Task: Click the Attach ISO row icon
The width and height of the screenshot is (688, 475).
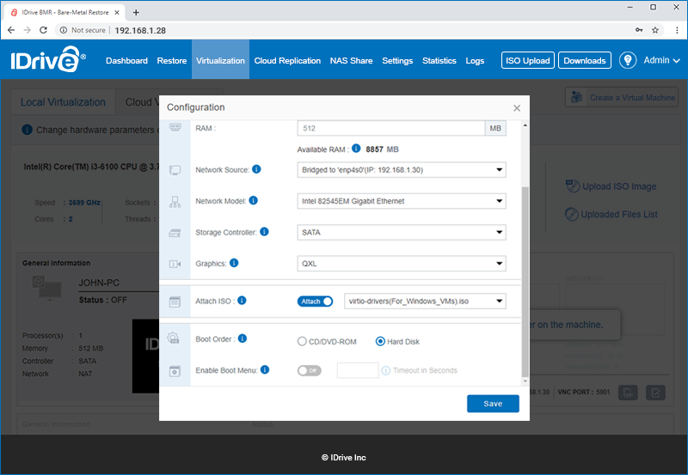Action: point(175,301)
